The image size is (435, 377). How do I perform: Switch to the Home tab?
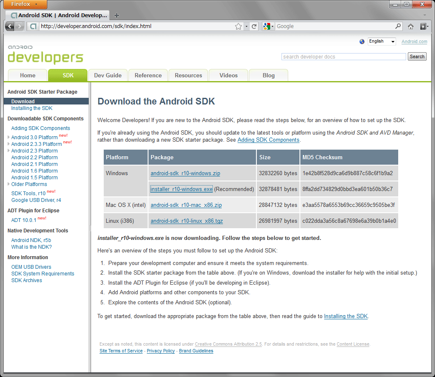pyautogui.click(x=28, y=75)
